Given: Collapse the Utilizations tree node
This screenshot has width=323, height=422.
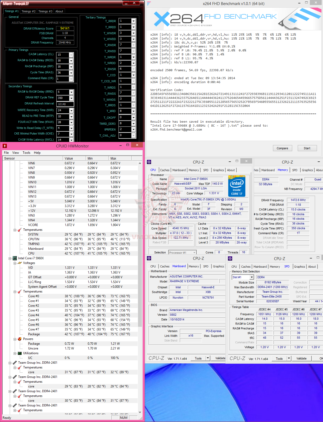Looking at the screenshot, I should (15, 353).
